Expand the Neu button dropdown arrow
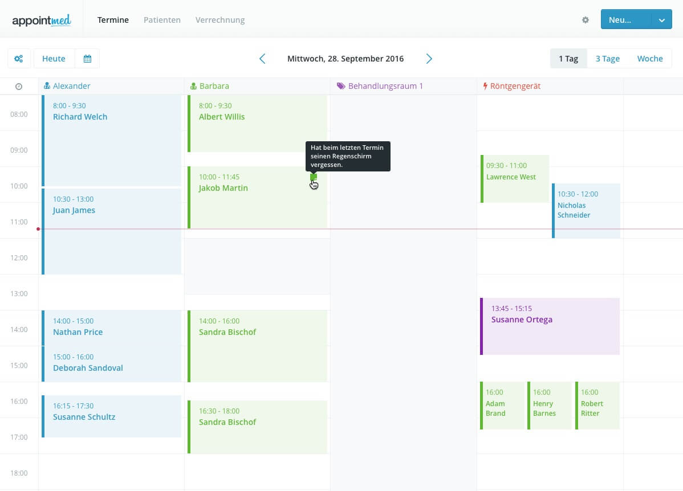Viewport: 683px width, 491px height. click(661, 20)
